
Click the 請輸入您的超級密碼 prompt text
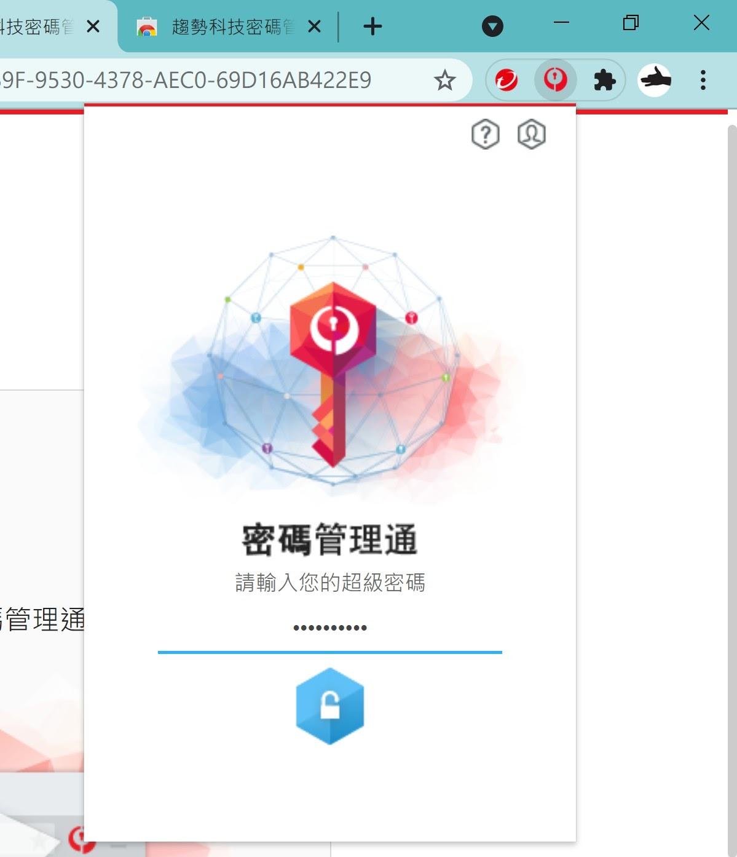pos(330,582)
